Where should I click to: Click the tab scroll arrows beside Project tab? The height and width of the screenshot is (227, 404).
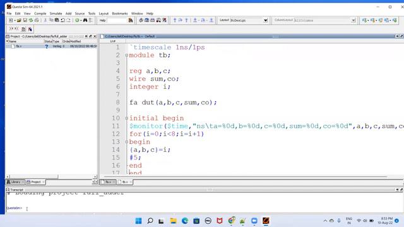pyautogui.click(x=95, y=182)
